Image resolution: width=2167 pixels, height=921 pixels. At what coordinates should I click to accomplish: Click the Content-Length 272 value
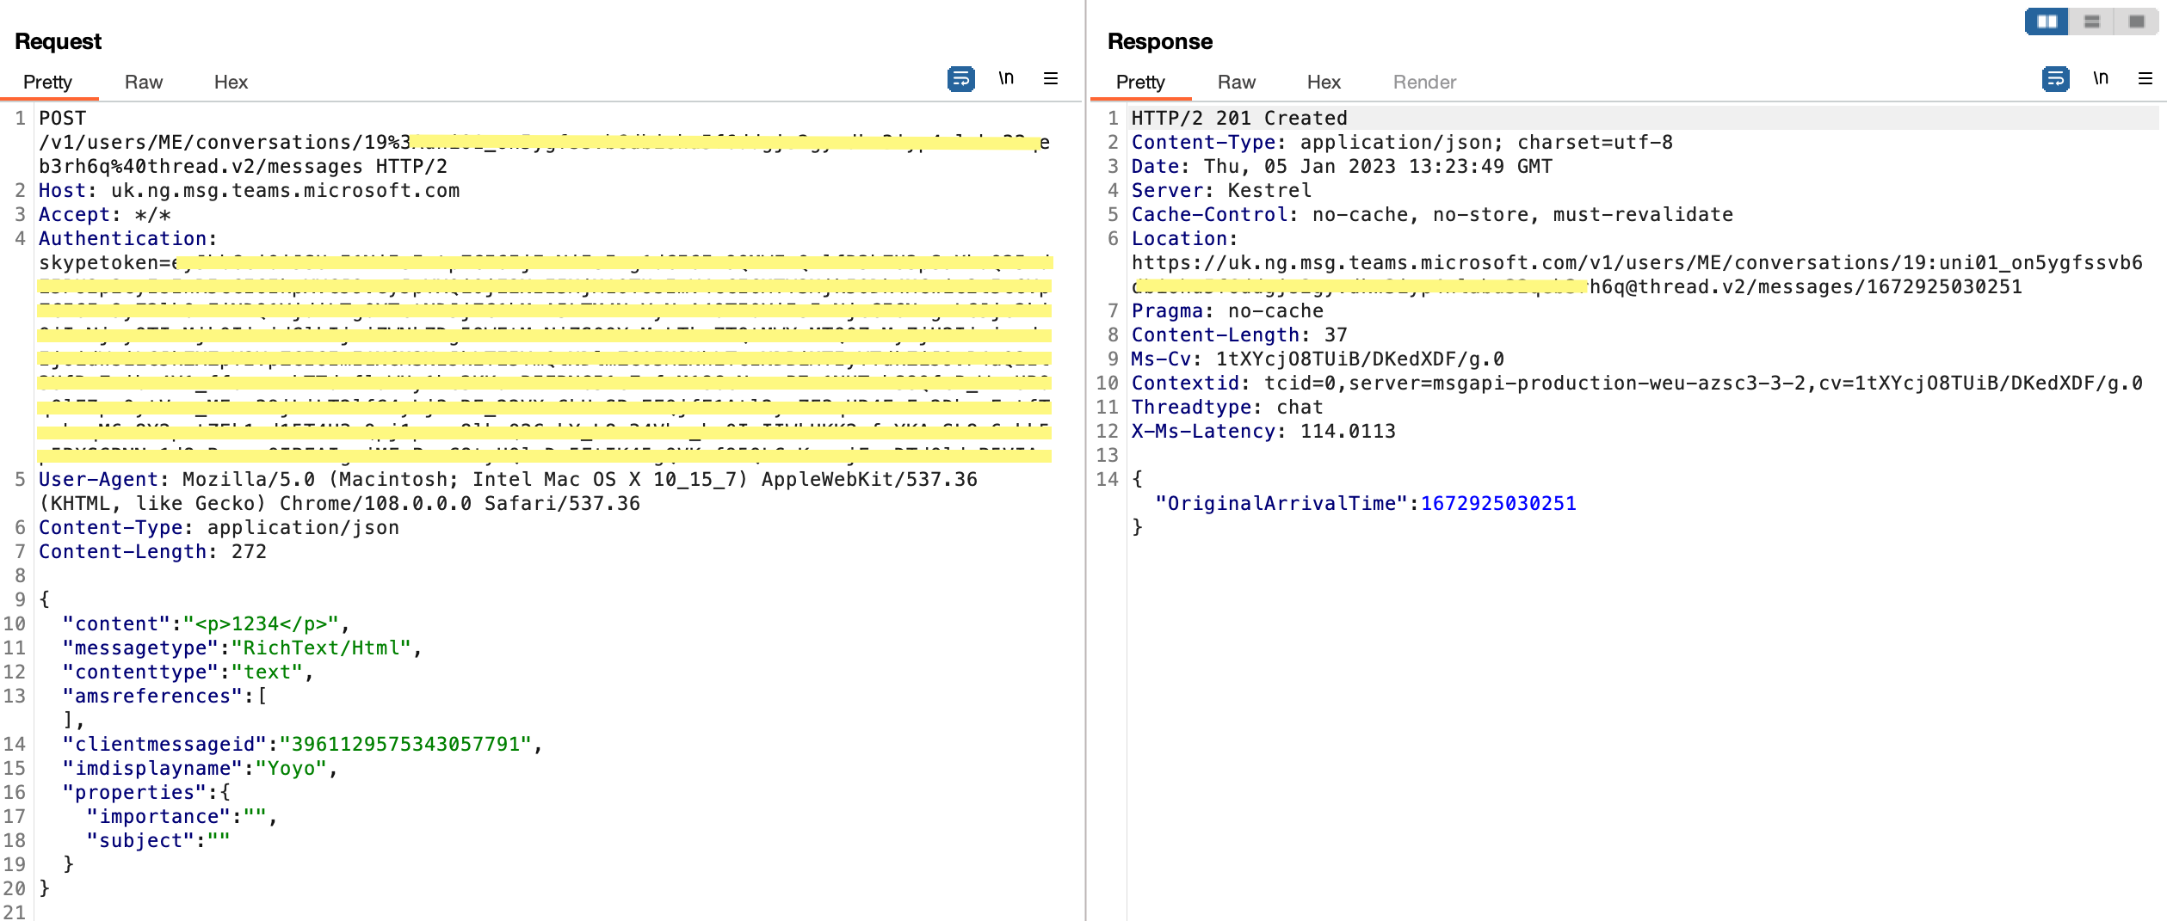coord(249,552)
